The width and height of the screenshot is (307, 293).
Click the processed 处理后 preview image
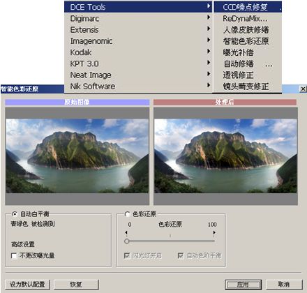pyautogui.click(x=225, y=156)
